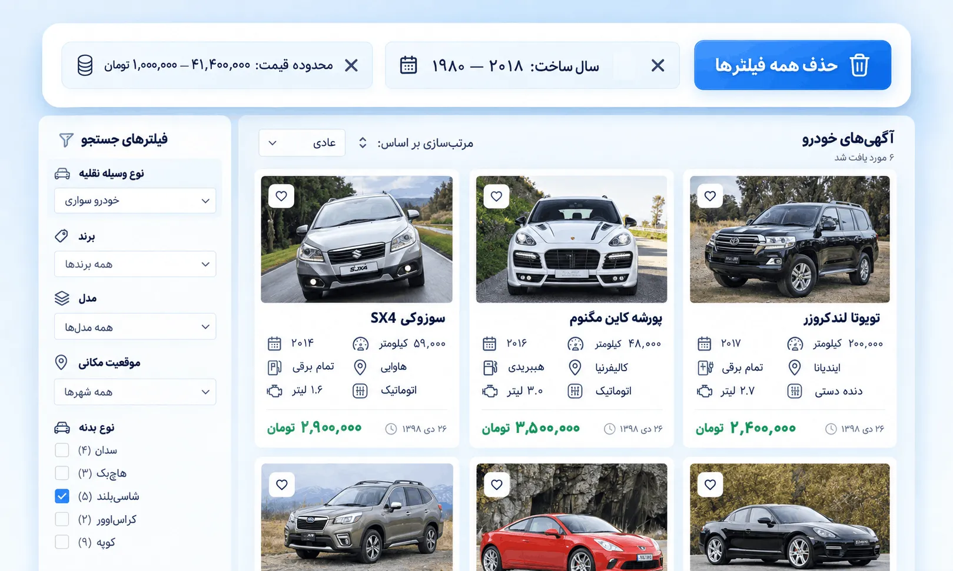Click the هاوایی location on Suzuki card
Image resolution: width=953 pixels, height=571 pixels.
pos(394,367)
